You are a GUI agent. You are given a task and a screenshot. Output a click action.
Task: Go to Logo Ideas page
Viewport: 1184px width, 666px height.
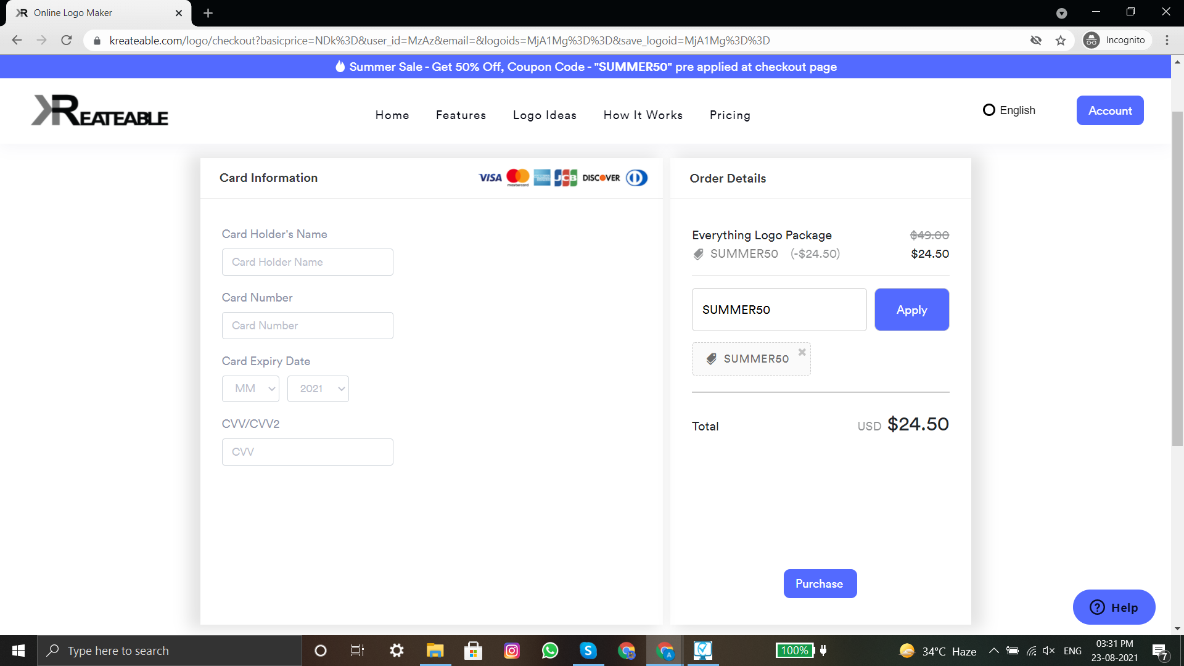pyautogui.click(x=545, y=115)
